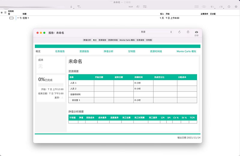Click the CPI column header
Image resolution: width=240 pixels, height=156 pixels.
(x=163, y=118)
